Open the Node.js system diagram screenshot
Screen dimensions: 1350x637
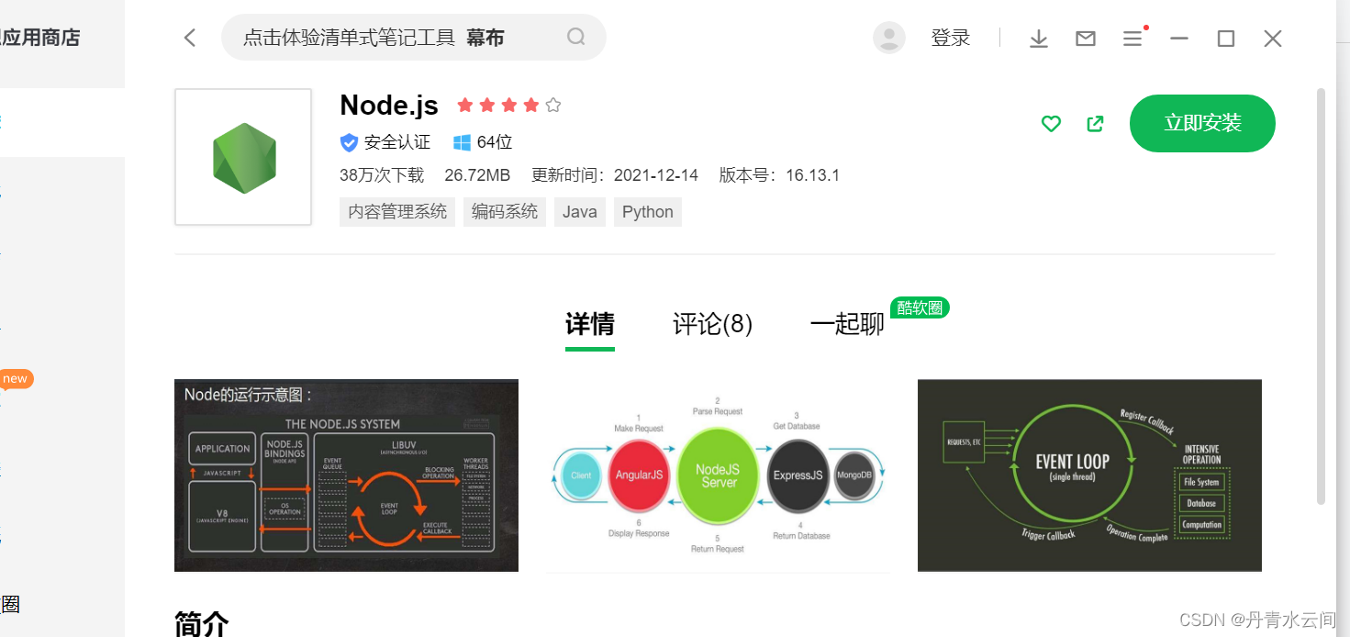click(x=346, y=475)
